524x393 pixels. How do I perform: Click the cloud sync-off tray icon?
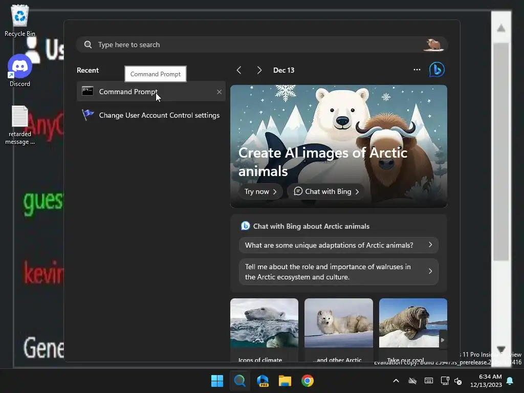[412, 381]
